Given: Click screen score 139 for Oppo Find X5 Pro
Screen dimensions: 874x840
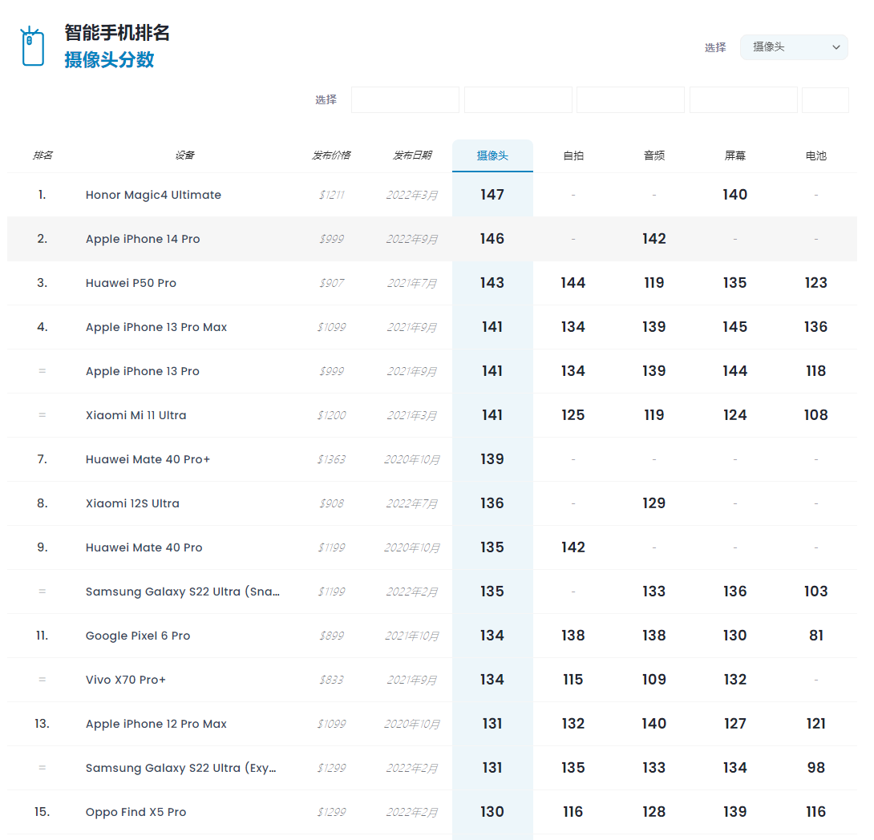Looking at the screenshot, I should point(734,812).
